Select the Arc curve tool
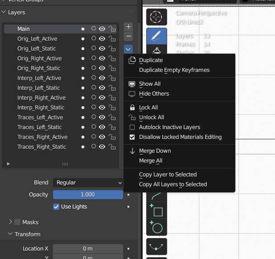Image resolution: width=275 pixels, height=259 pixels. (156, 196)
